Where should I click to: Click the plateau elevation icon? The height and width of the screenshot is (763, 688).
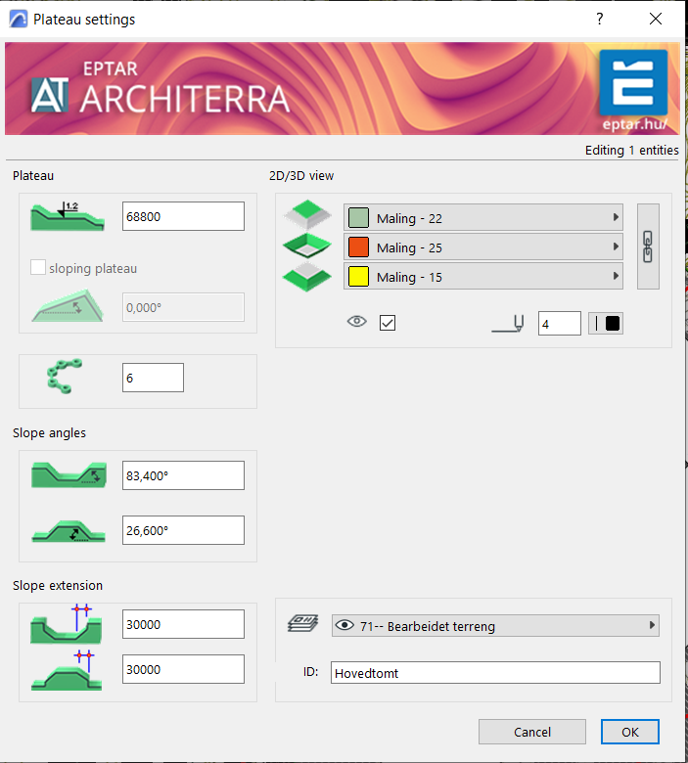click(67, 216)
